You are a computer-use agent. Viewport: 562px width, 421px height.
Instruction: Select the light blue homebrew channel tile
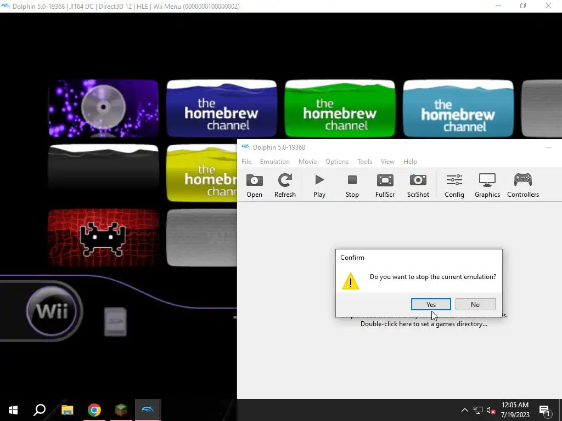pos(458,109)
